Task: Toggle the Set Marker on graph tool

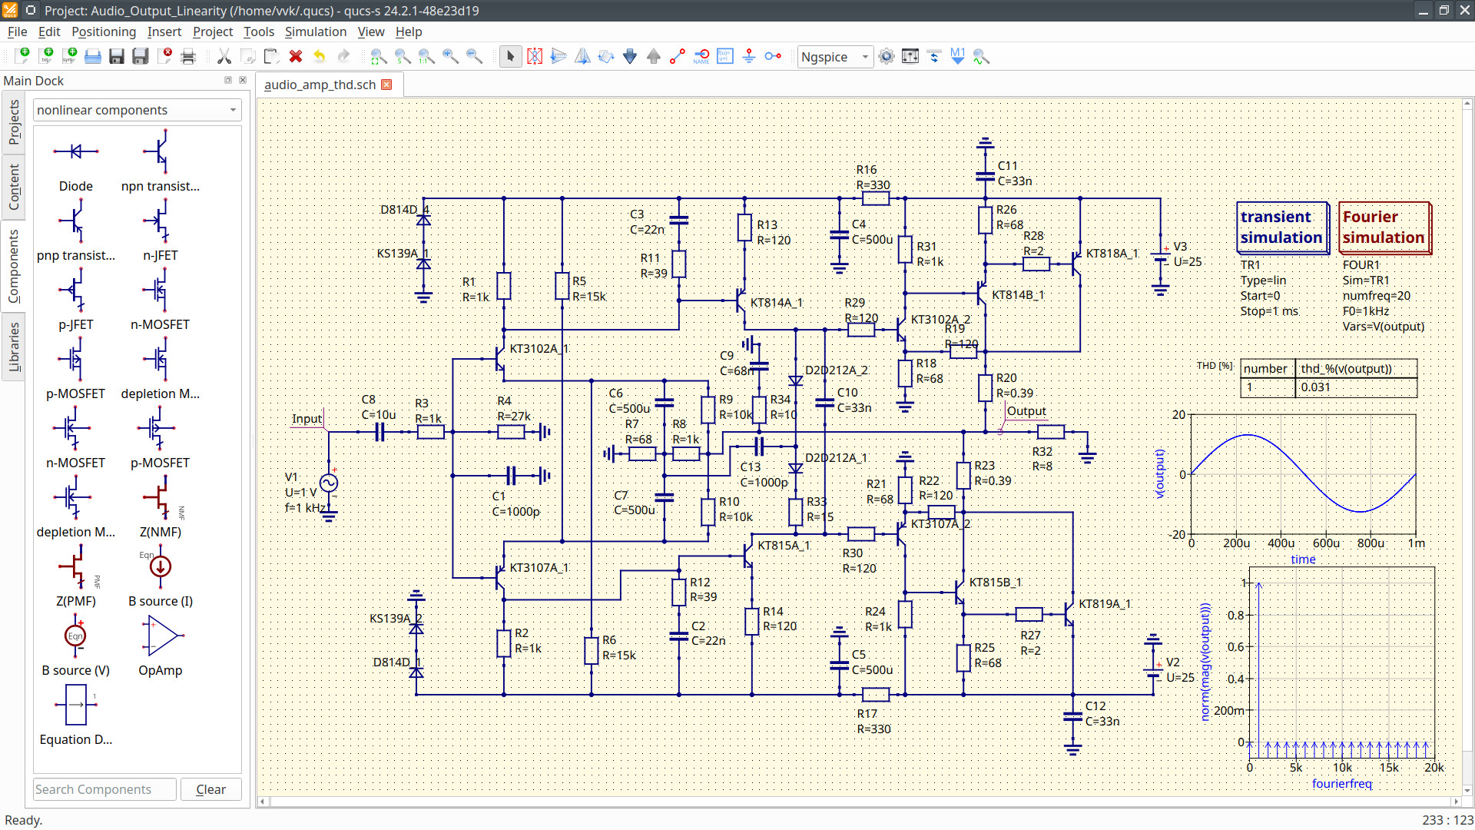Action: (957, 56)
